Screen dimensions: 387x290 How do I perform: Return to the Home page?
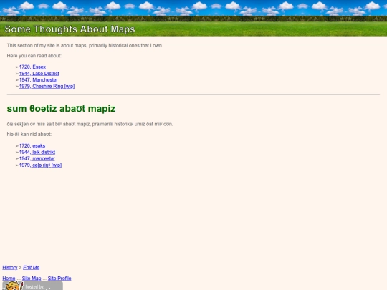(x=9, y=278)
